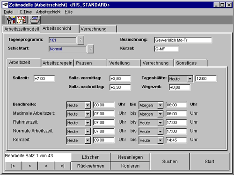This screenshot has width=234, height=175.
Task: Expand Maximale Arbeitszeit start day dropdown
Action: (x=88, y=114)
